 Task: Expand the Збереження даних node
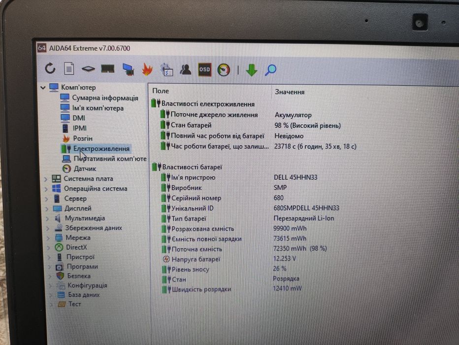tap(48, 228)
